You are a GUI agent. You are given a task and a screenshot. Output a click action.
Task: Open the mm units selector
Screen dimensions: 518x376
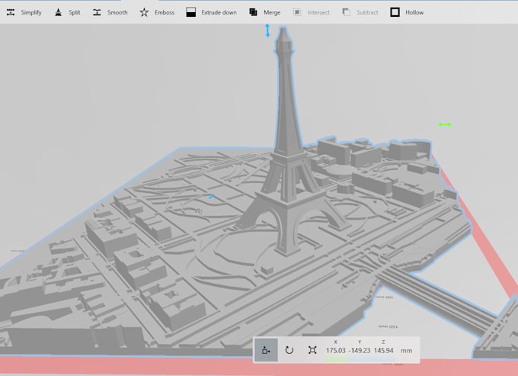pos(406,351)
